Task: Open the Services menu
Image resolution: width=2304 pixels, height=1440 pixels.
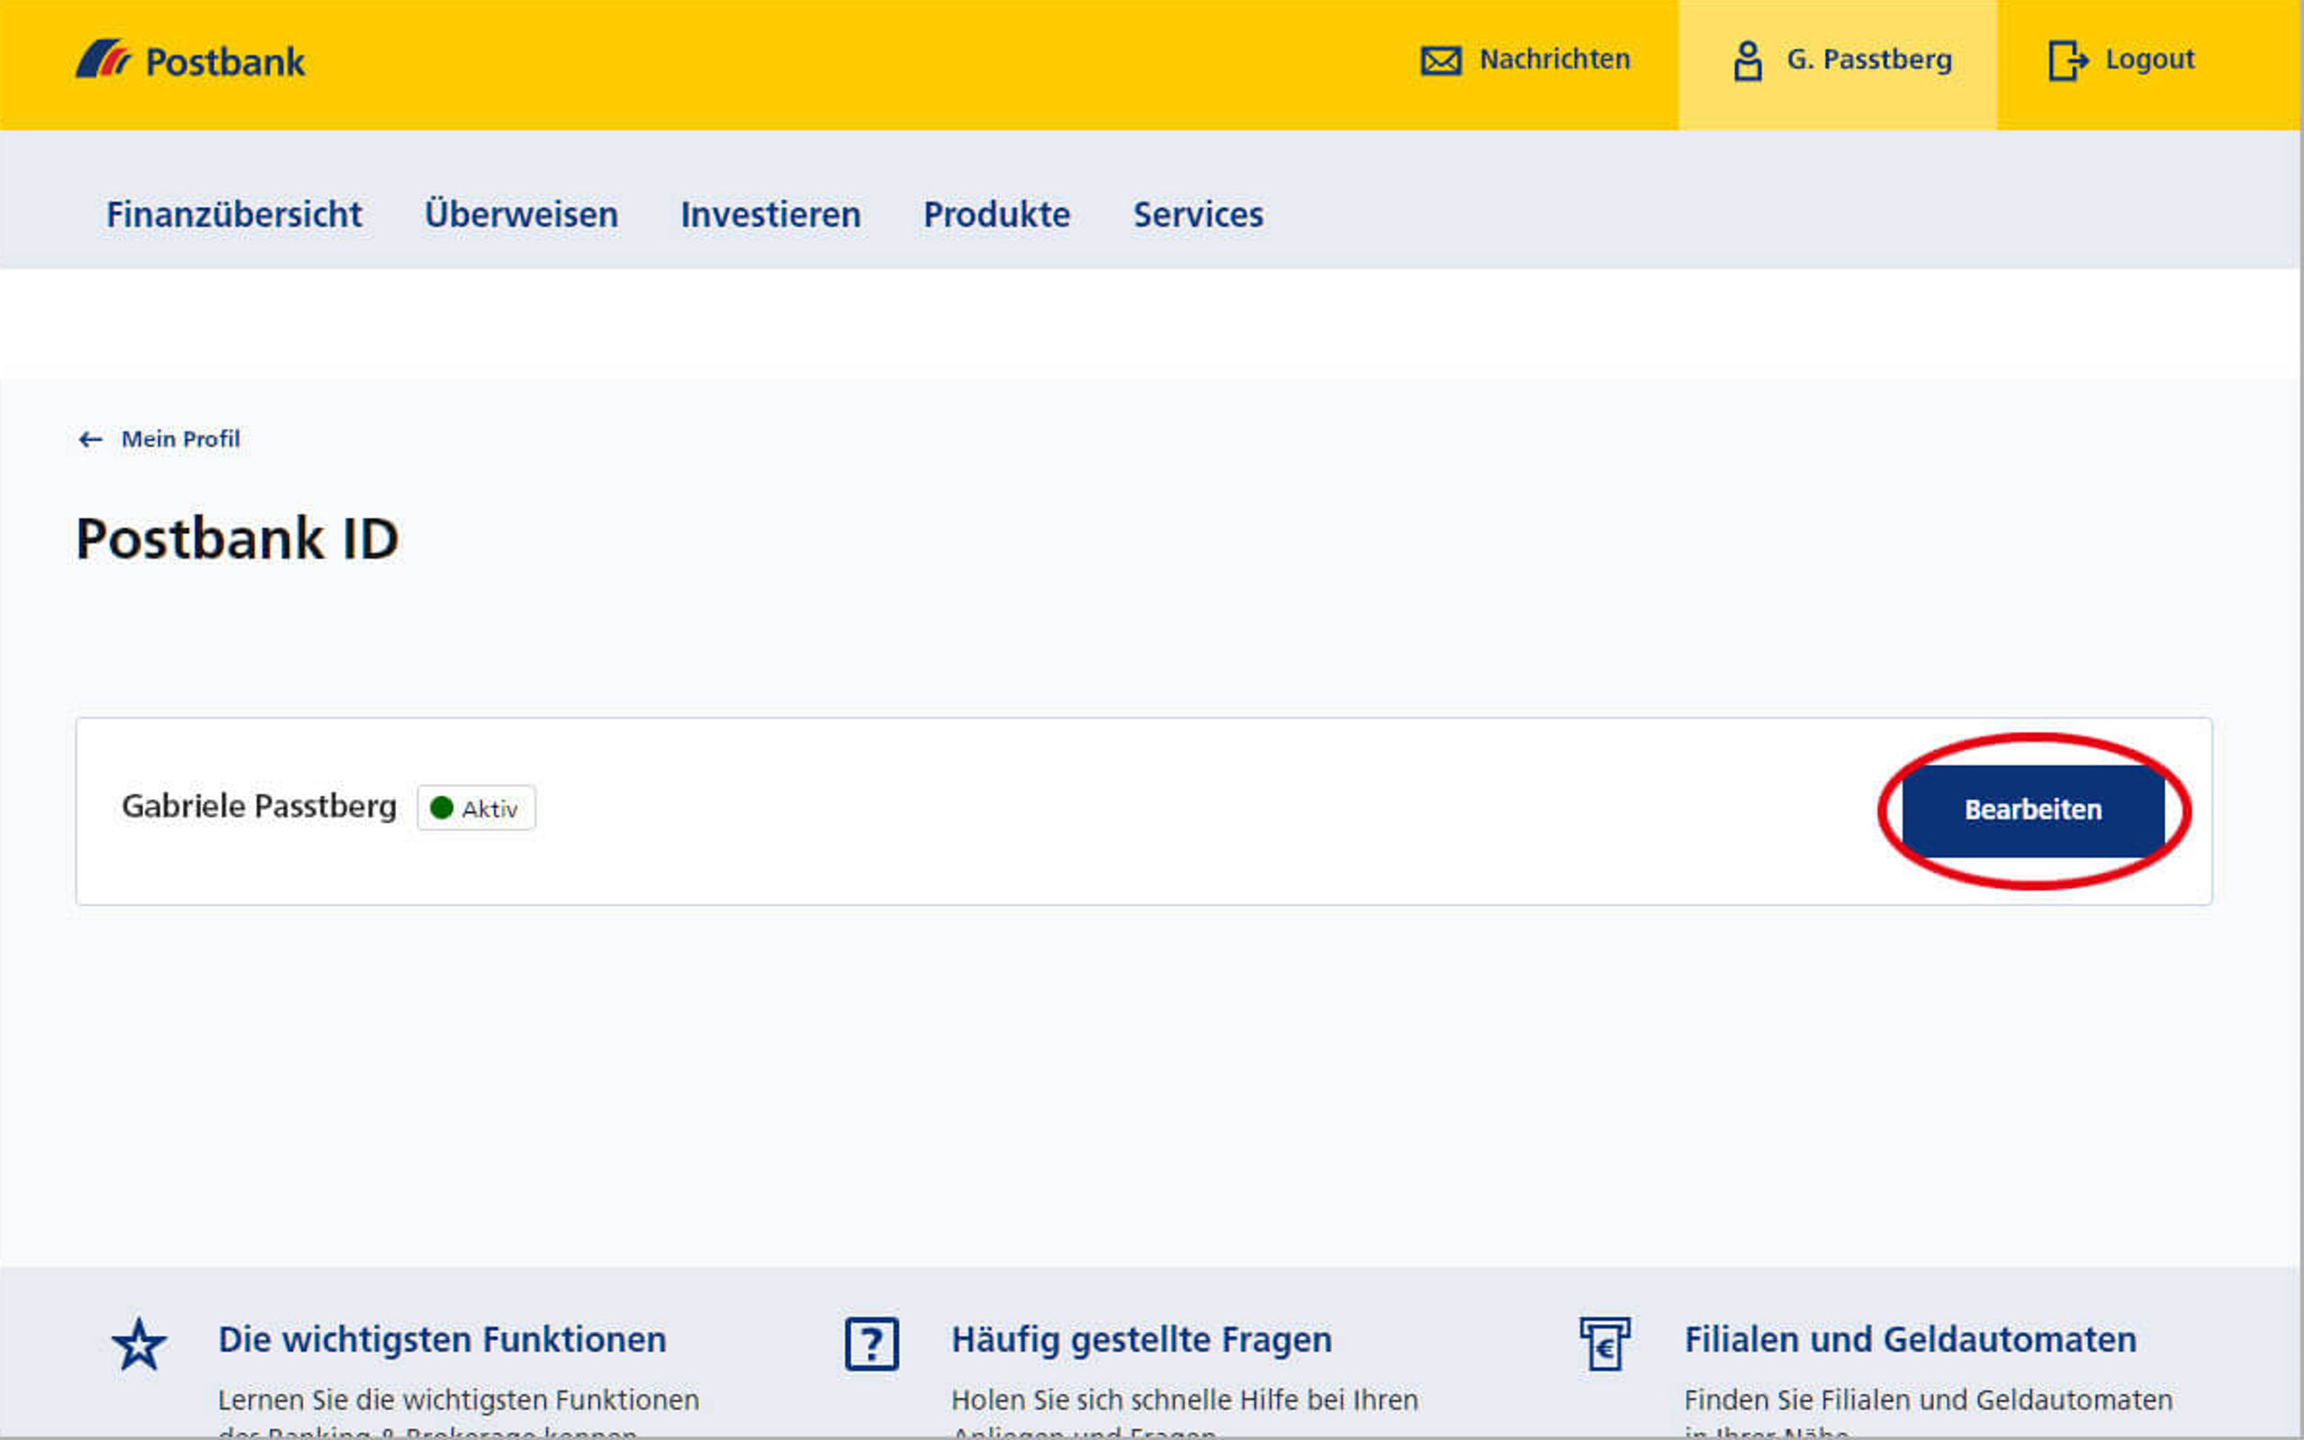Action: click(x=1198, y=214)
